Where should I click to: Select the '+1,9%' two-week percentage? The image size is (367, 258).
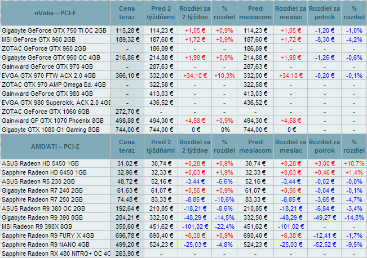224,172
